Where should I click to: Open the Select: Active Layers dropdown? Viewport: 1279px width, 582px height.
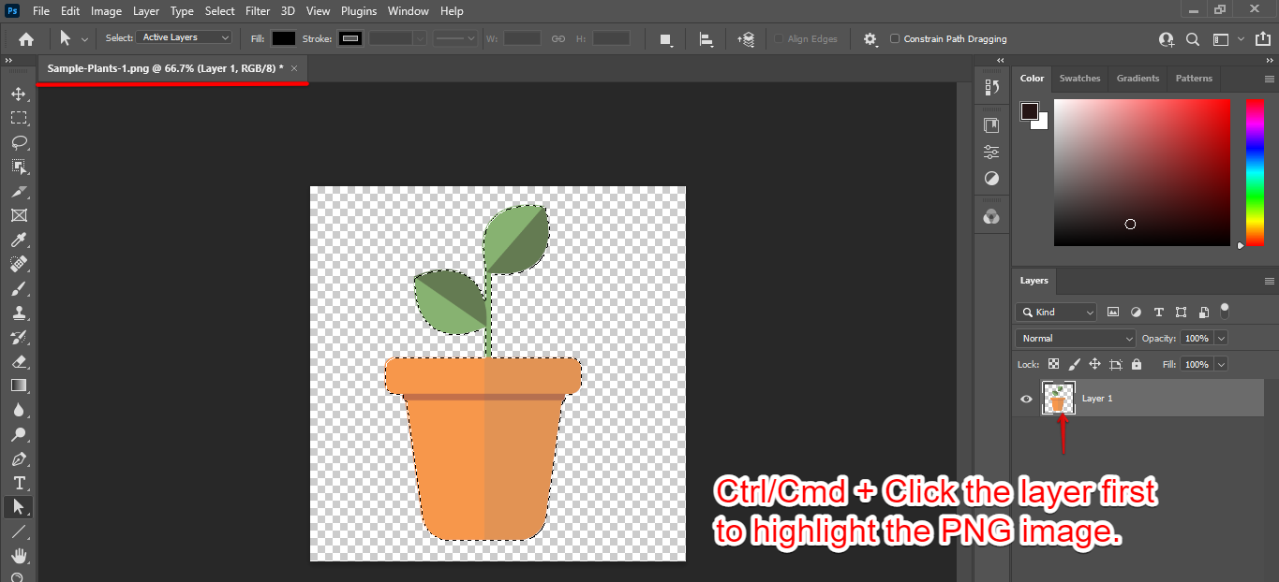(184, 36)
